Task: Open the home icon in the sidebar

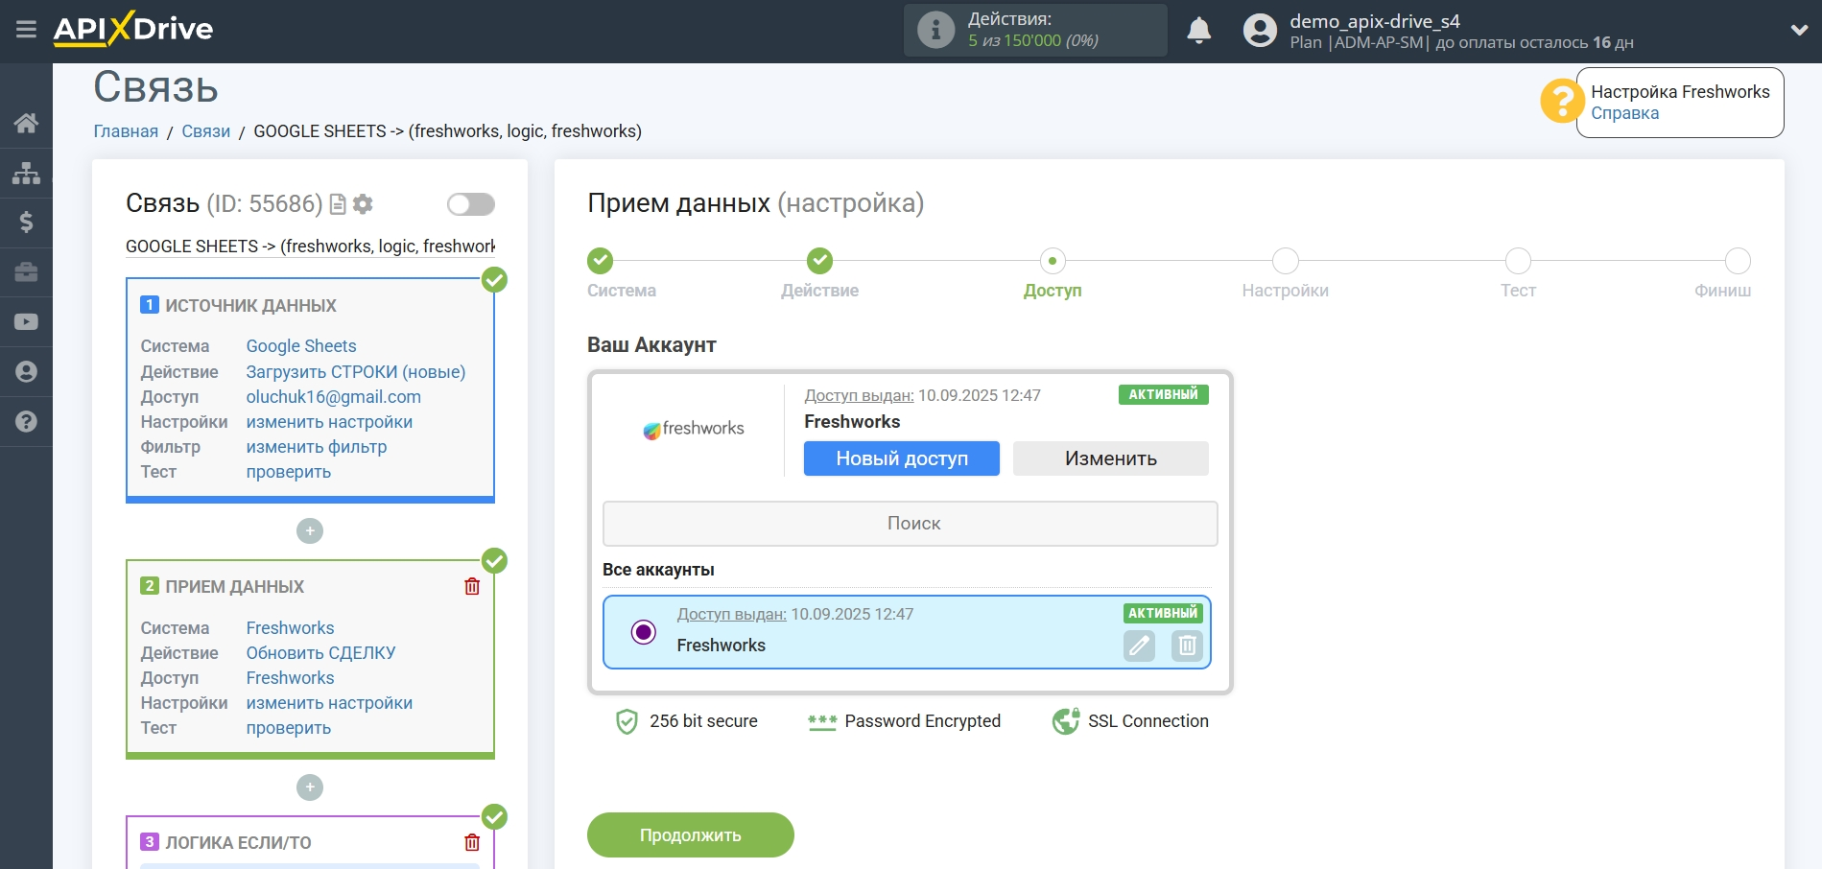Action: point(26,123)
